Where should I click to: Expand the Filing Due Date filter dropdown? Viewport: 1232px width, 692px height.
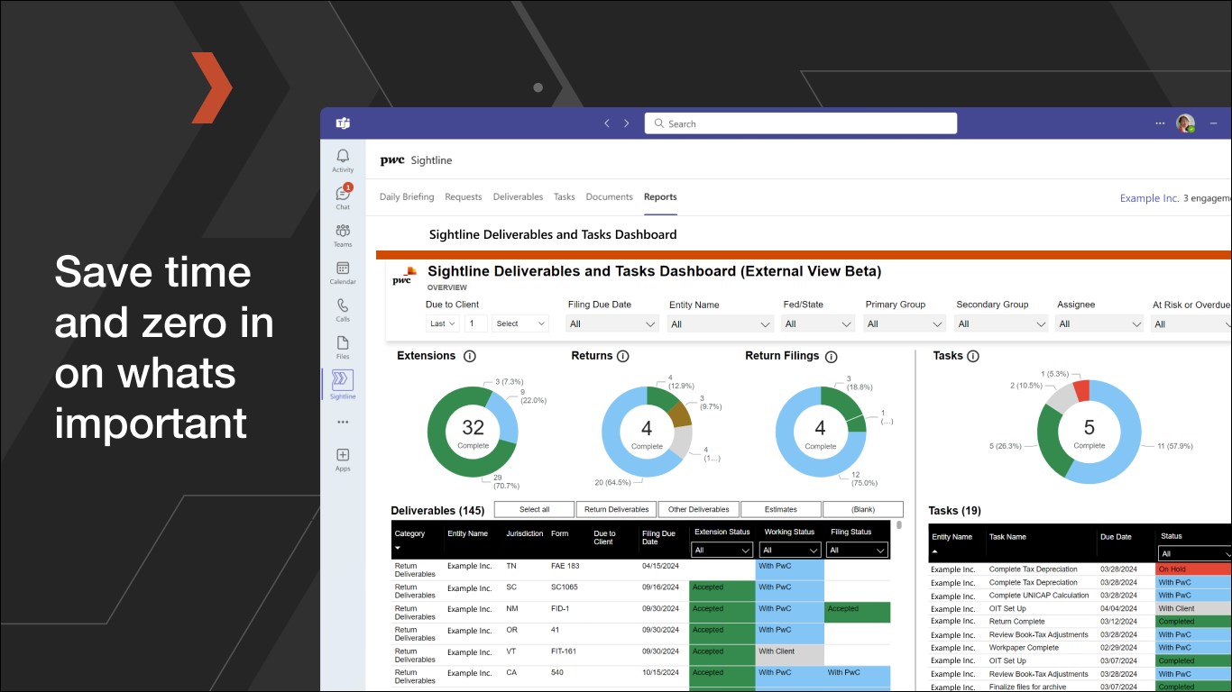(613, 323)
